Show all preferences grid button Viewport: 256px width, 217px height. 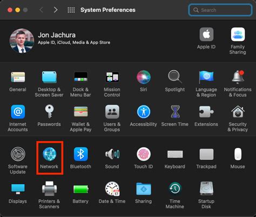pos(71,10)
